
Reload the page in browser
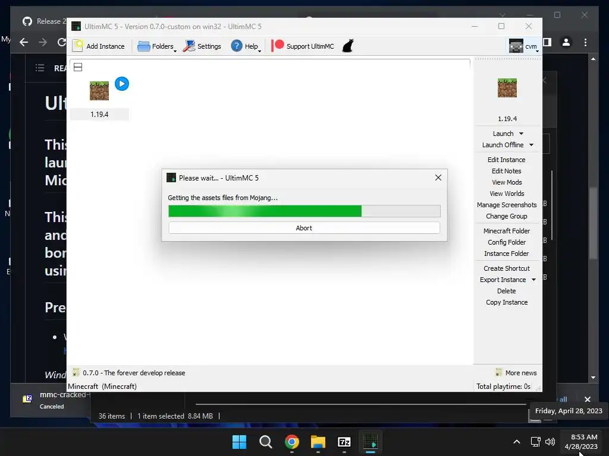pyautogui.click(x=61, y=42)
